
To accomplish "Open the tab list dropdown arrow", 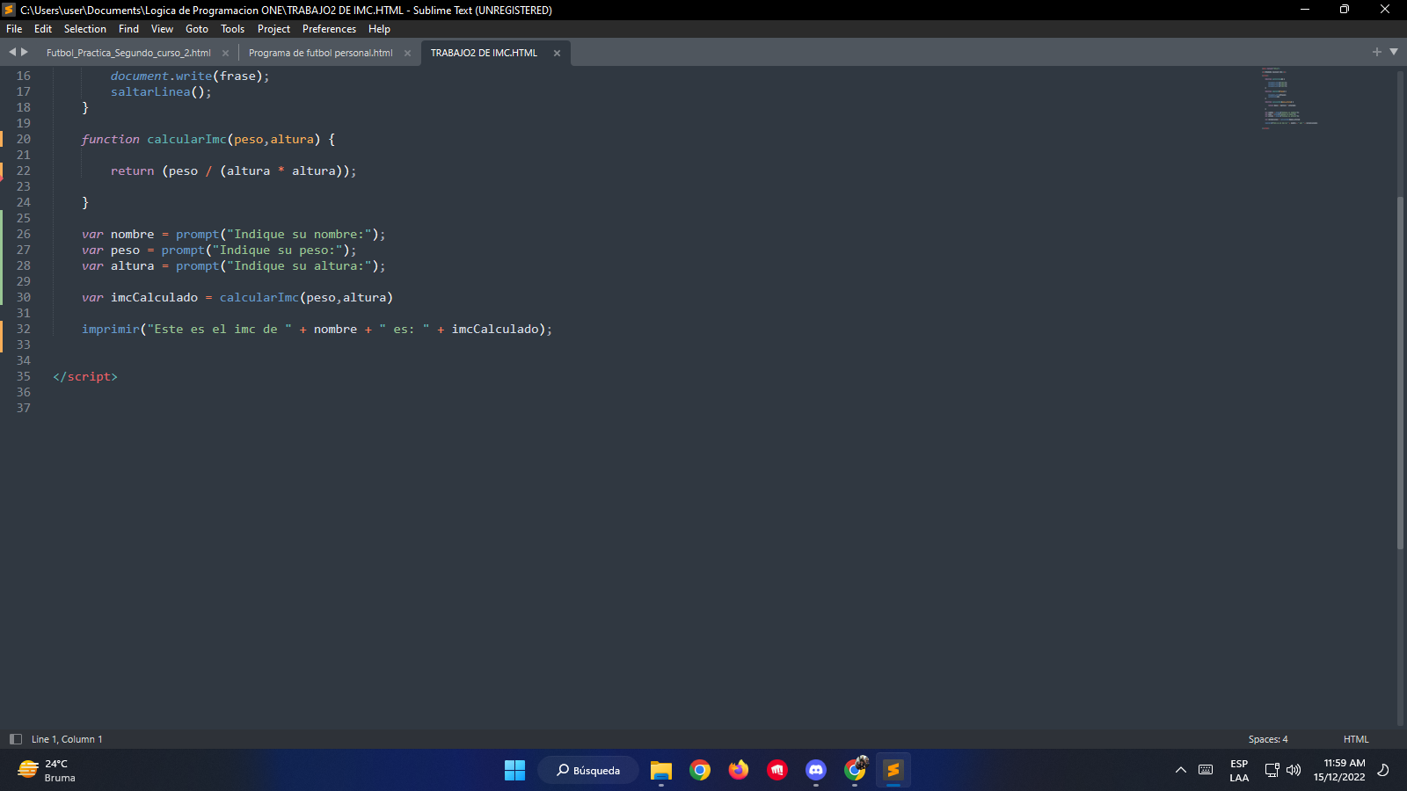I will pyautogui.click(x=1394, y=52).
